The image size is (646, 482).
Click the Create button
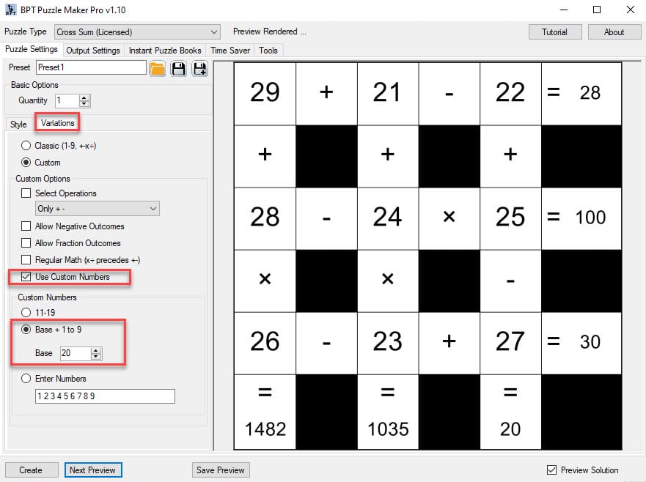[31, 470]
